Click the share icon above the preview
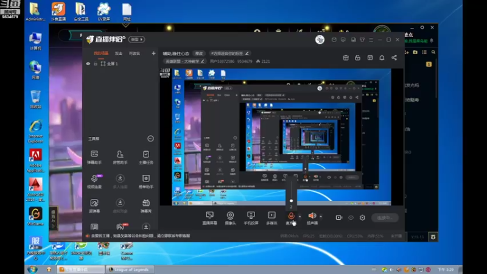This screenshot has height=274, width=487. click(394, 58)
